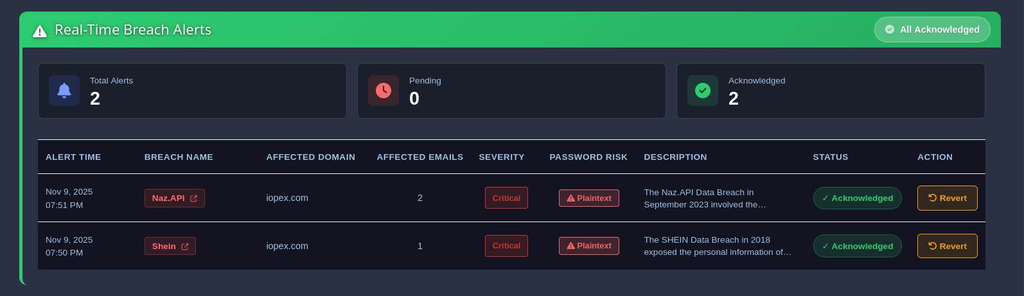The height and width of the screenshot is (296, 1024).
Task: Select the Severity column header
Action: coord(501,157)
